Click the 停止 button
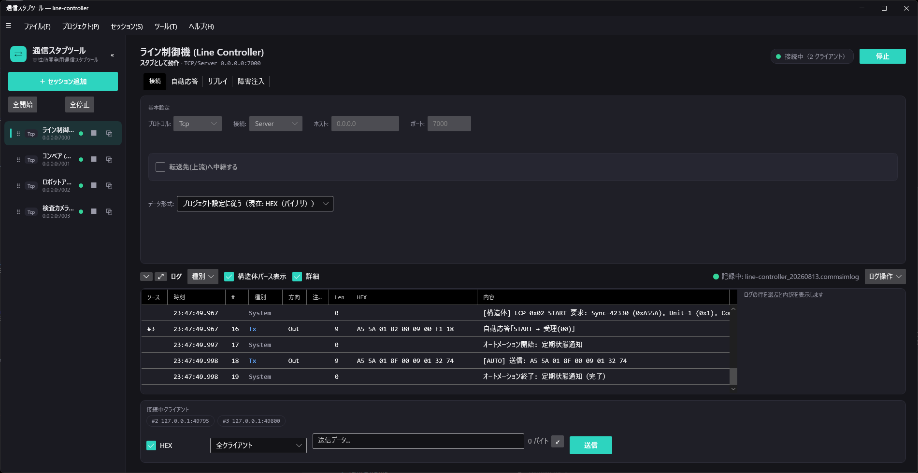 click(882, 56)
